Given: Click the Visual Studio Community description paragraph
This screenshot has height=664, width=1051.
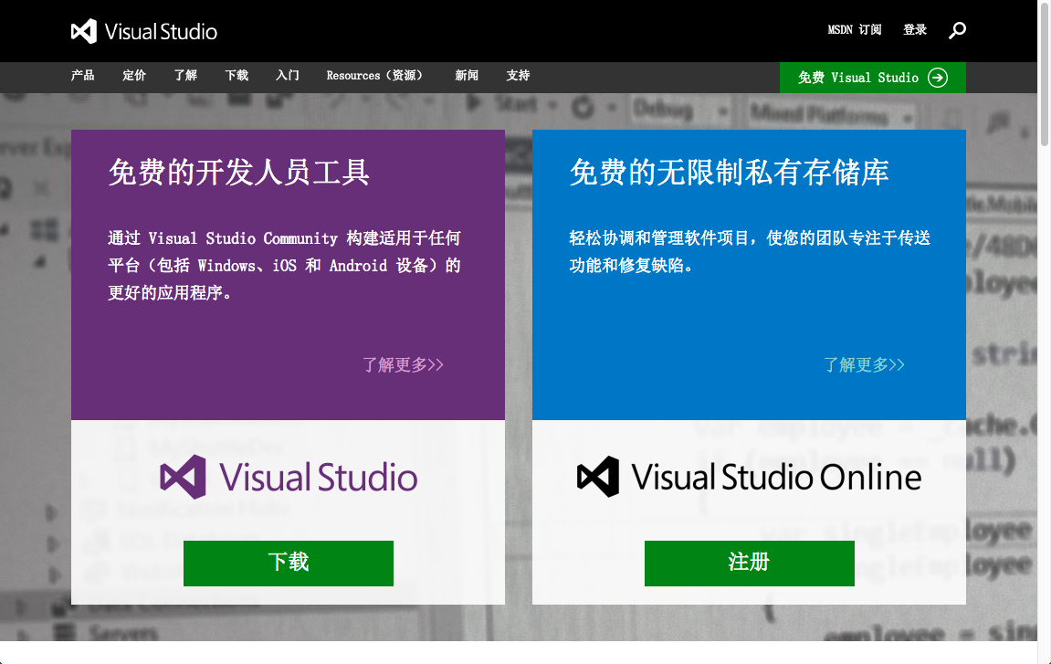Looking at the screenshot, I should pyautogui.click(x=284, y=266).
